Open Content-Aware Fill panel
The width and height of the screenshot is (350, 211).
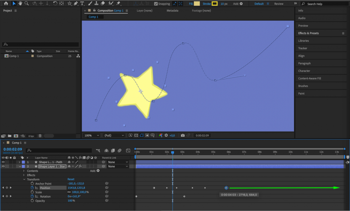[310, 78]
